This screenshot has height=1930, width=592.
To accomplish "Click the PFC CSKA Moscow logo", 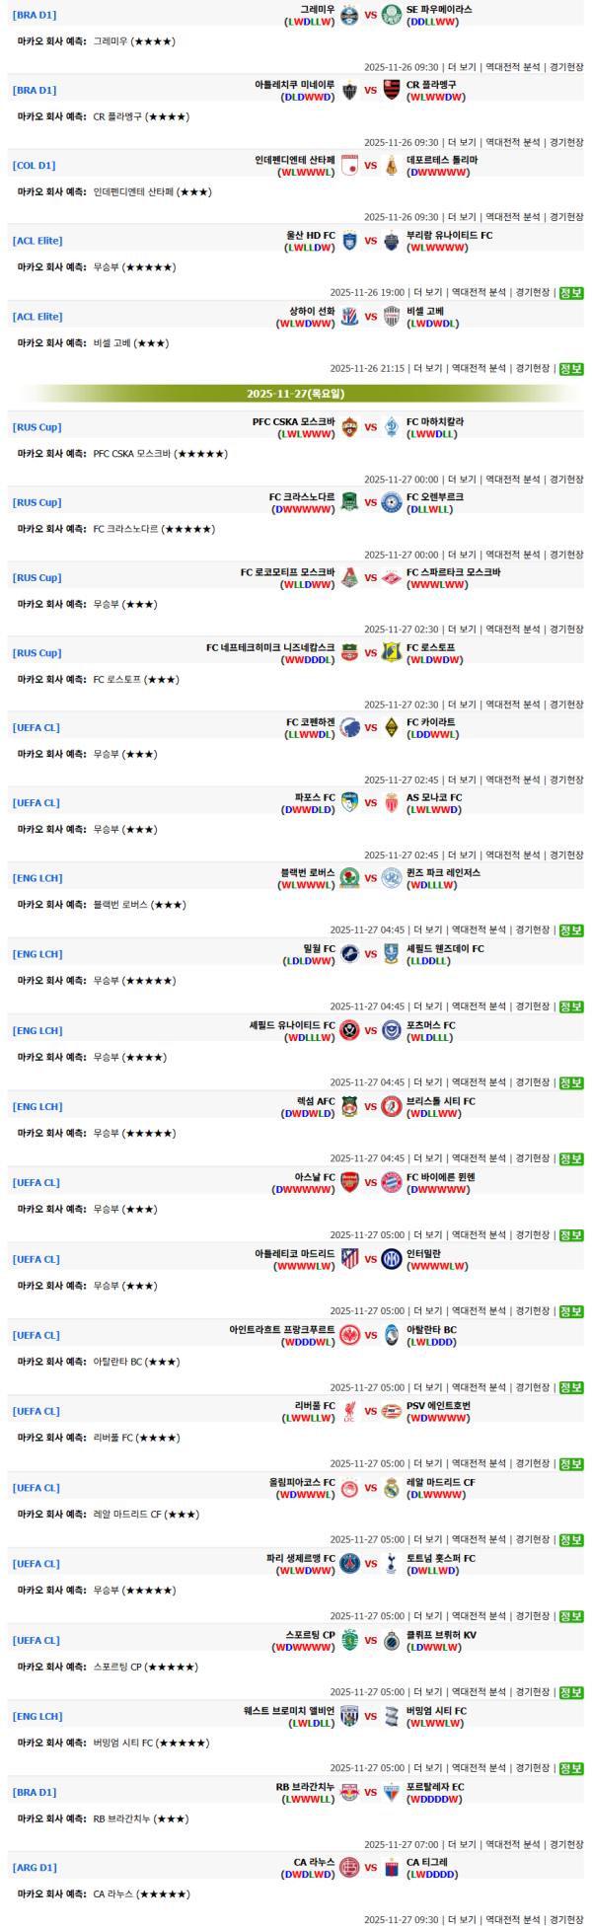I will point(349,427).
